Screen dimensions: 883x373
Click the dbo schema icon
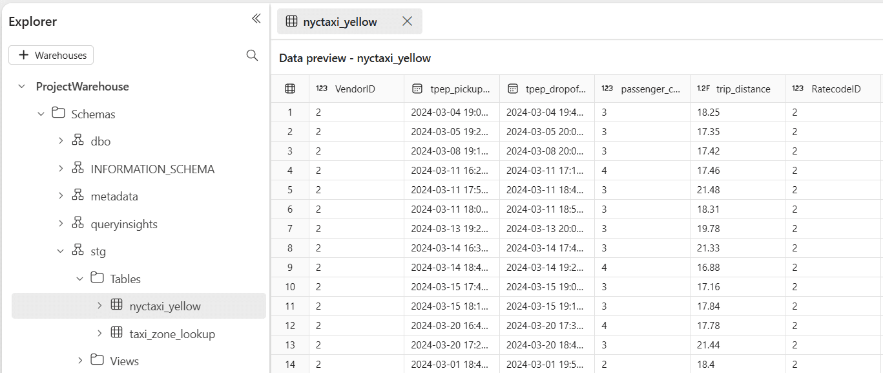[78, 140]
